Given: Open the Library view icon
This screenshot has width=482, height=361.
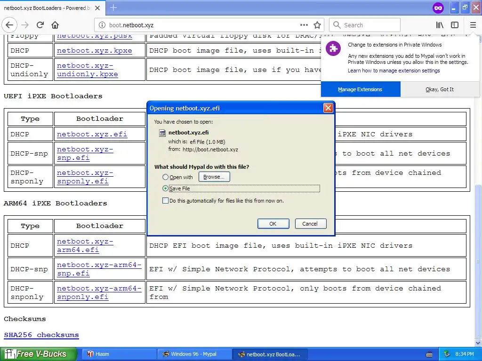Looking at the screenshot, I should click(x=440, y=25).
